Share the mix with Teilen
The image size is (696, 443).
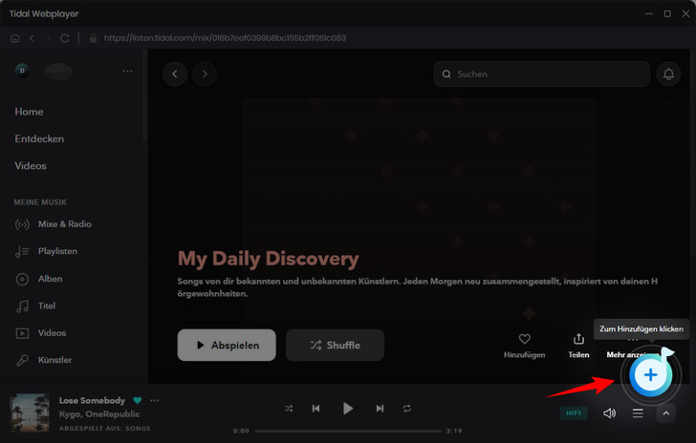(578, 346)
